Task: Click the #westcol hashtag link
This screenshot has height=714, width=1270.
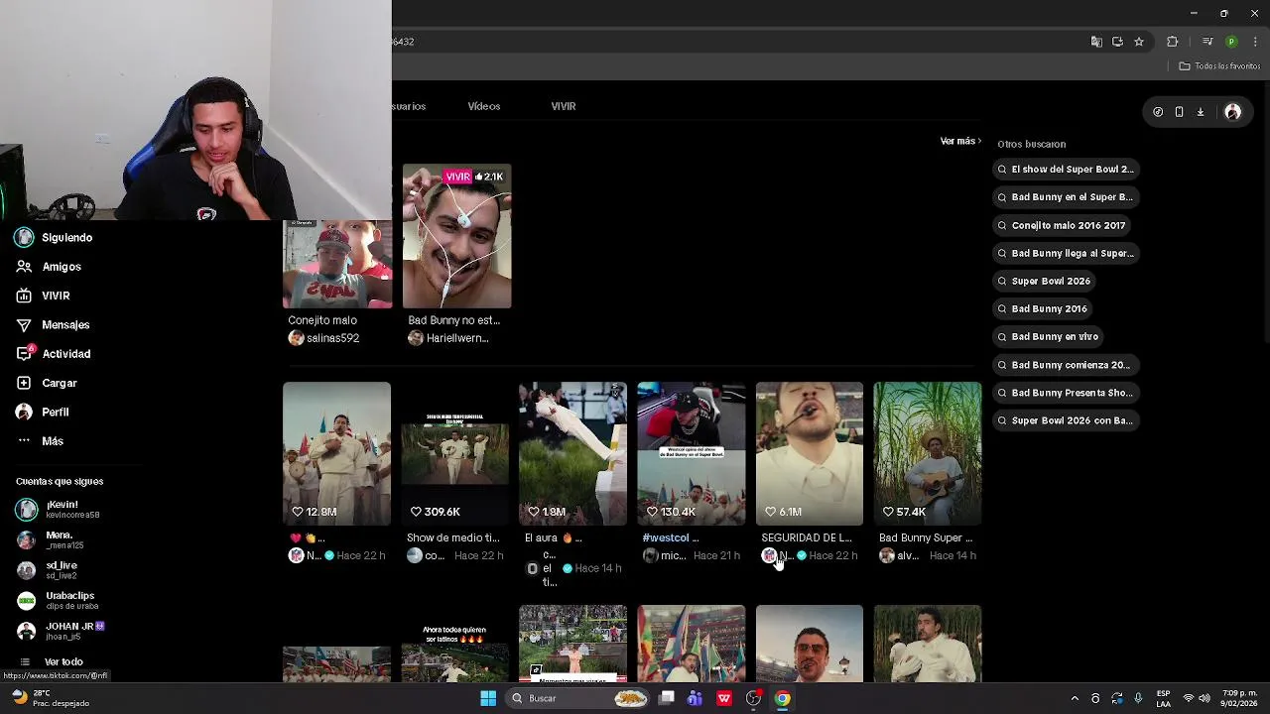Action: [x=665, y=537]
